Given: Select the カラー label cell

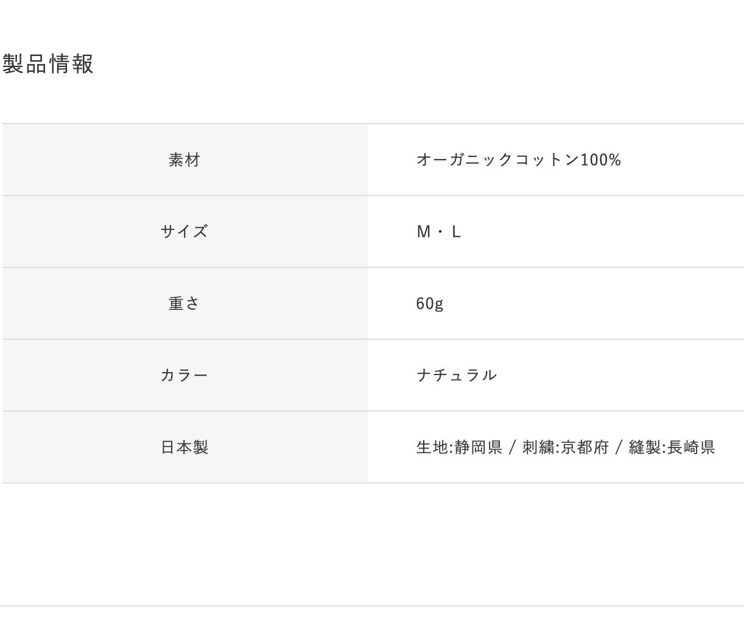Looking at the screenshot, I should pyautogui.click(x=184, y=376).
